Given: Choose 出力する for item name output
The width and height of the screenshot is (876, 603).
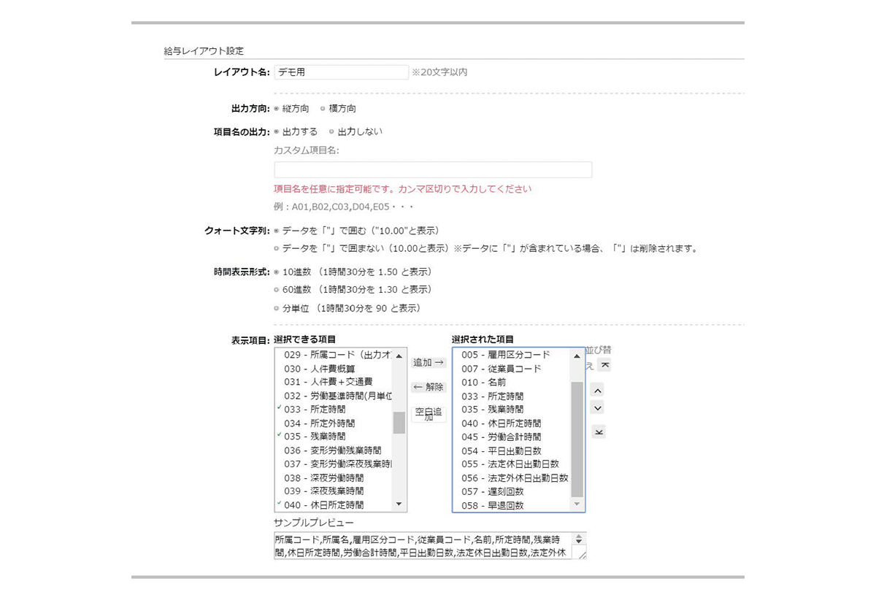Looking at the screenshot, I should pos(277,132).
